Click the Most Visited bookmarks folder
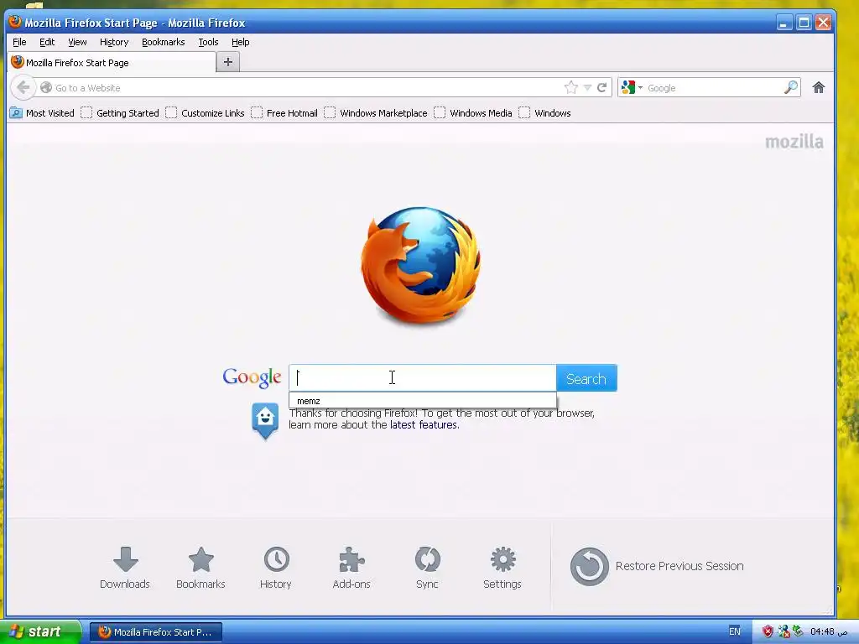This screenshot has height=644, width=859. (42, 113)
